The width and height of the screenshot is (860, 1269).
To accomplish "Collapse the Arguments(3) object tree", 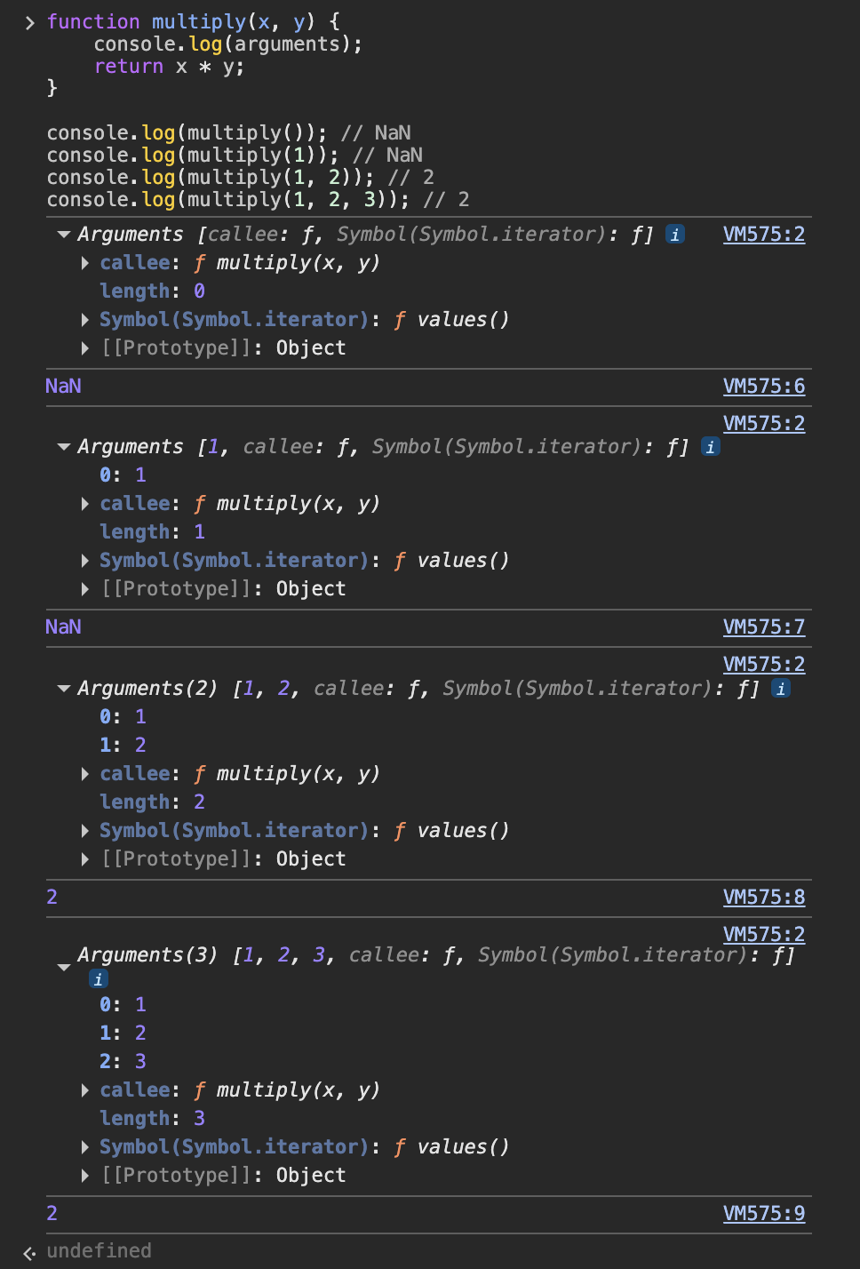I will (64, 967).
